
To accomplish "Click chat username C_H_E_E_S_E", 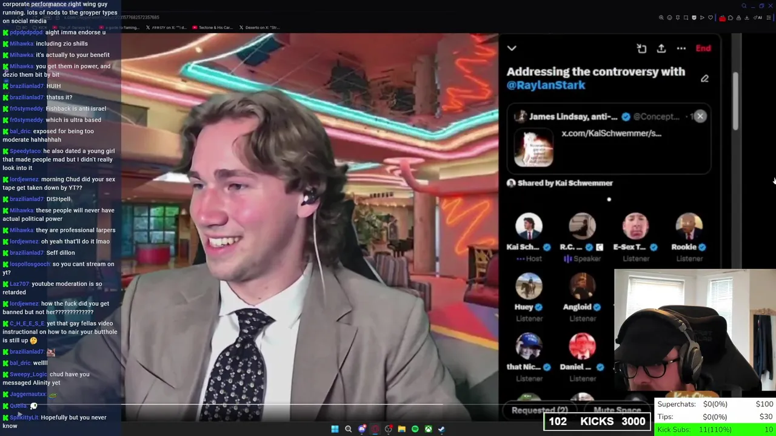I will 27,323.
